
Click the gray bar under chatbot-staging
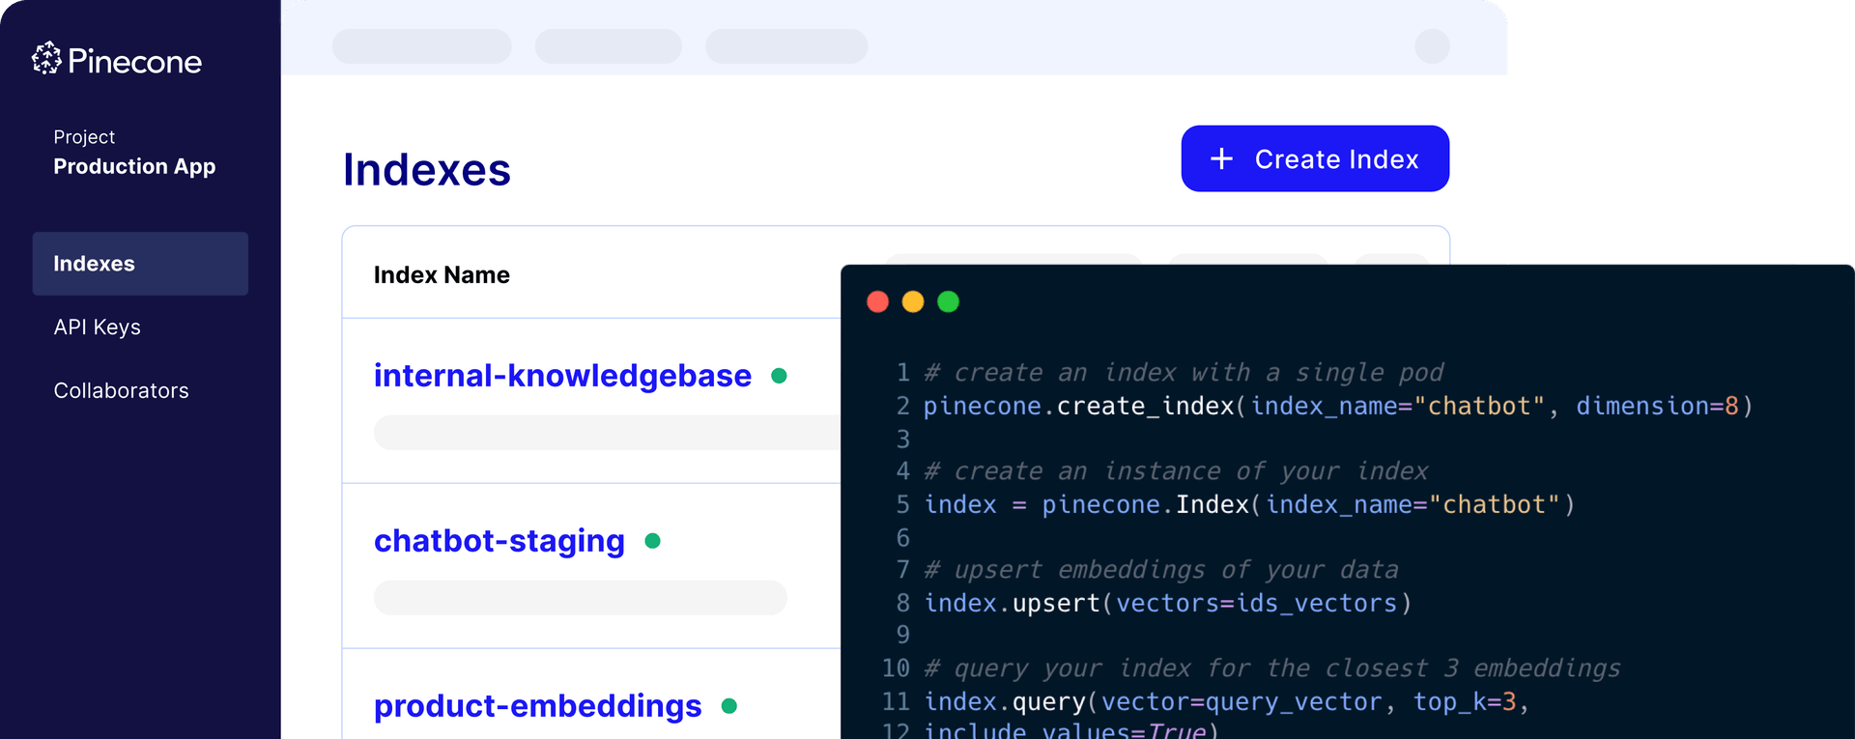pos(580,598)
